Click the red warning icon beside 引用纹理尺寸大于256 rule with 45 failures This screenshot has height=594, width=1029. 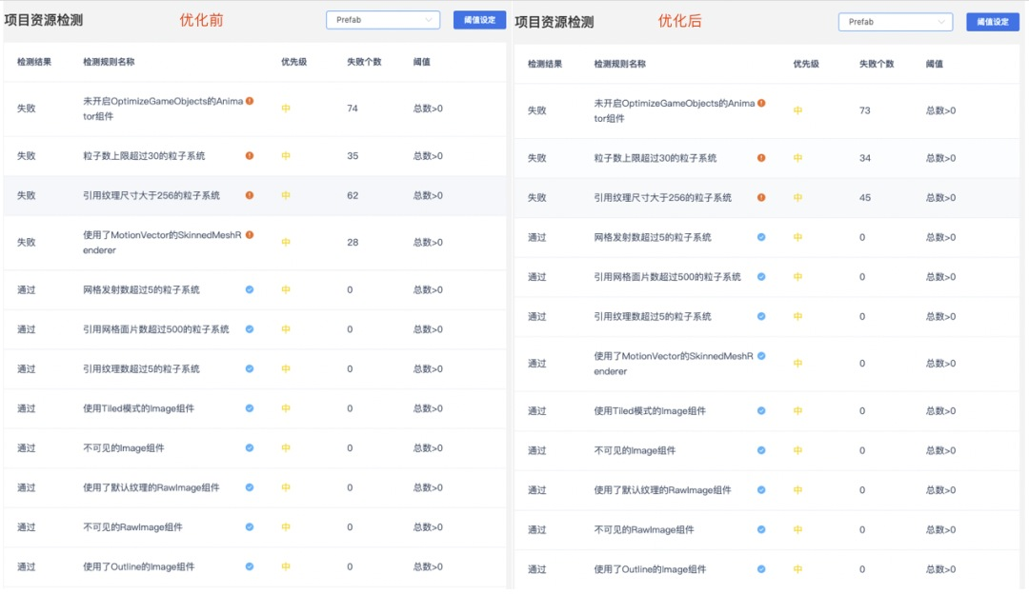click(761, 197)
